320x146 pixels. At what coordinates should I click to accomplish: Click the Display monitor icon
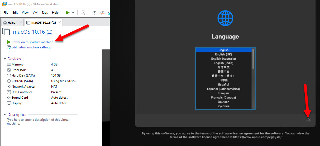[x=9, y=103]
